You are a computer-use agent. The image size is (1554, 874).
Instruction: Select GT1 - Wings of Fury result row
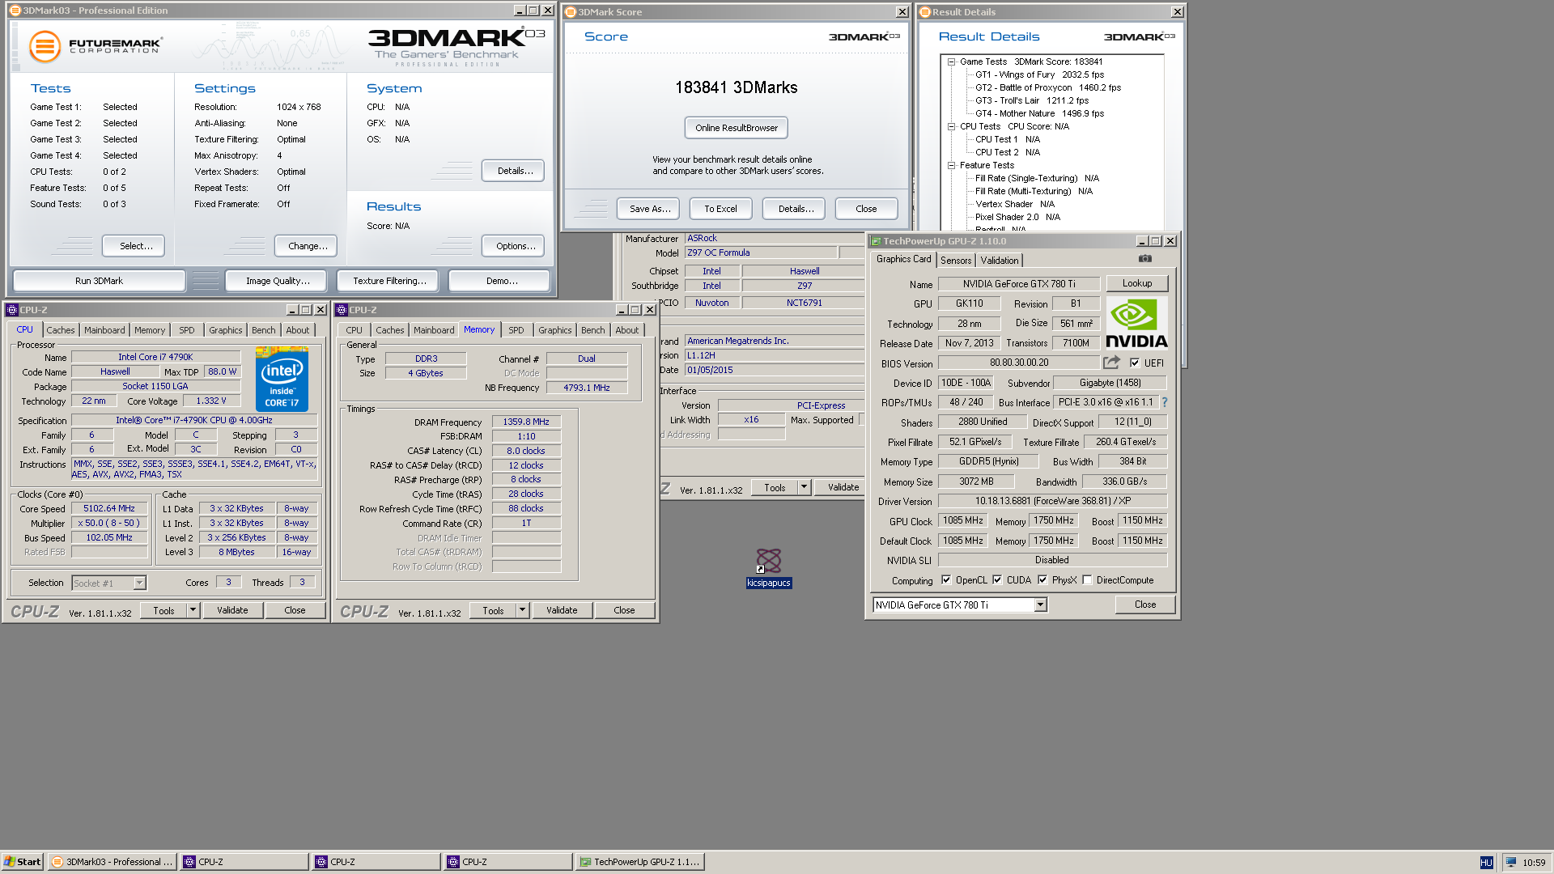(x=1039, y=74)
